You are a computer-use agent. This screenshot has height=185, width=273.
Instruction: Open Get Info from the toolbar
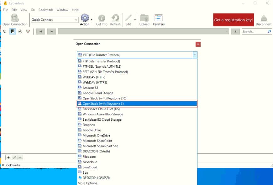[x=102, y=18]
